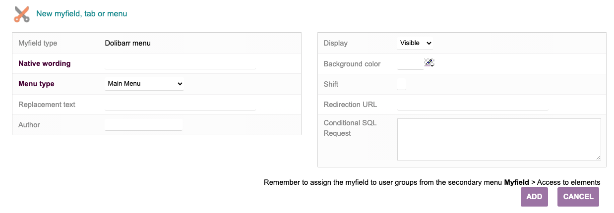The width and height of the screenshot is (614, 213).
Task: Click inside the Conditional SQL Request textarea
Action: 498,139
